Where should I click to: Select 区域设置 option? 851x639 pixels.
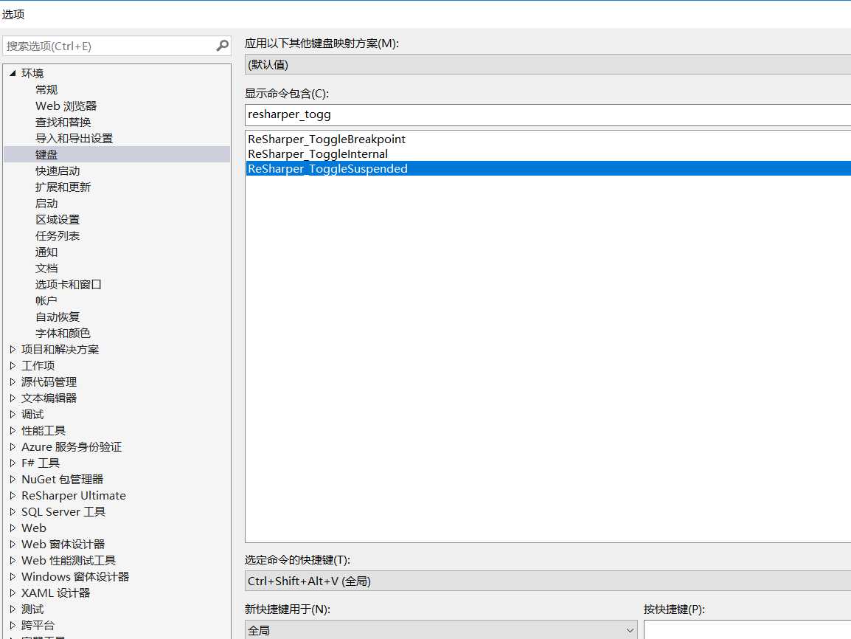(x=58, y=220)
